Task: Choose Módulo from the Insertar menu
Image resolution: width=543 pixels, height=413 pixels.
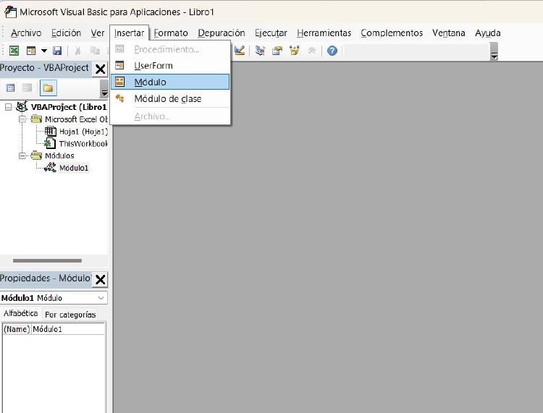Action: click(x=170, y=82)
